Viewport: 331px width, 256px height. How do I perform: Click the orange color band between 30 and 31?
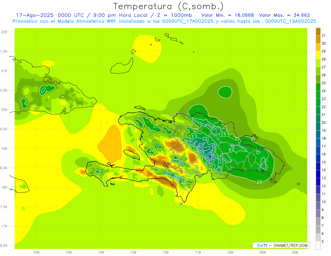[x=318, y=39]
